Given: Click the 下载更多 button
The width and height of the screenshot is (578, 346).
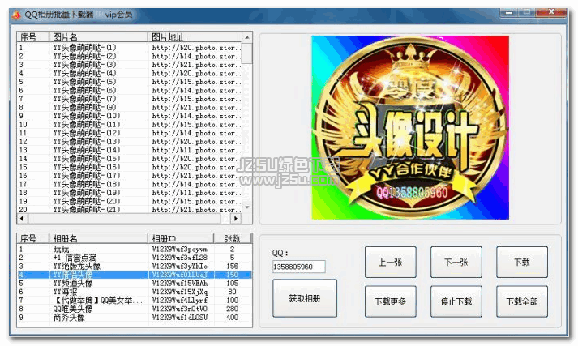Looking at the screenshot, I should [391, 301].
